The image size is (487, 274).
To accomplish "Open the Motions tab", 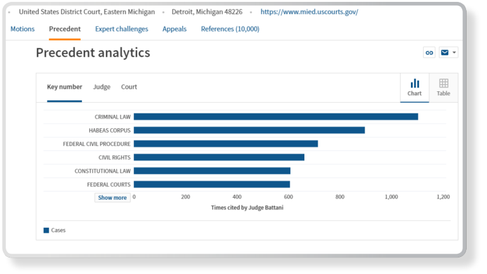I will (x=22, y=29).
